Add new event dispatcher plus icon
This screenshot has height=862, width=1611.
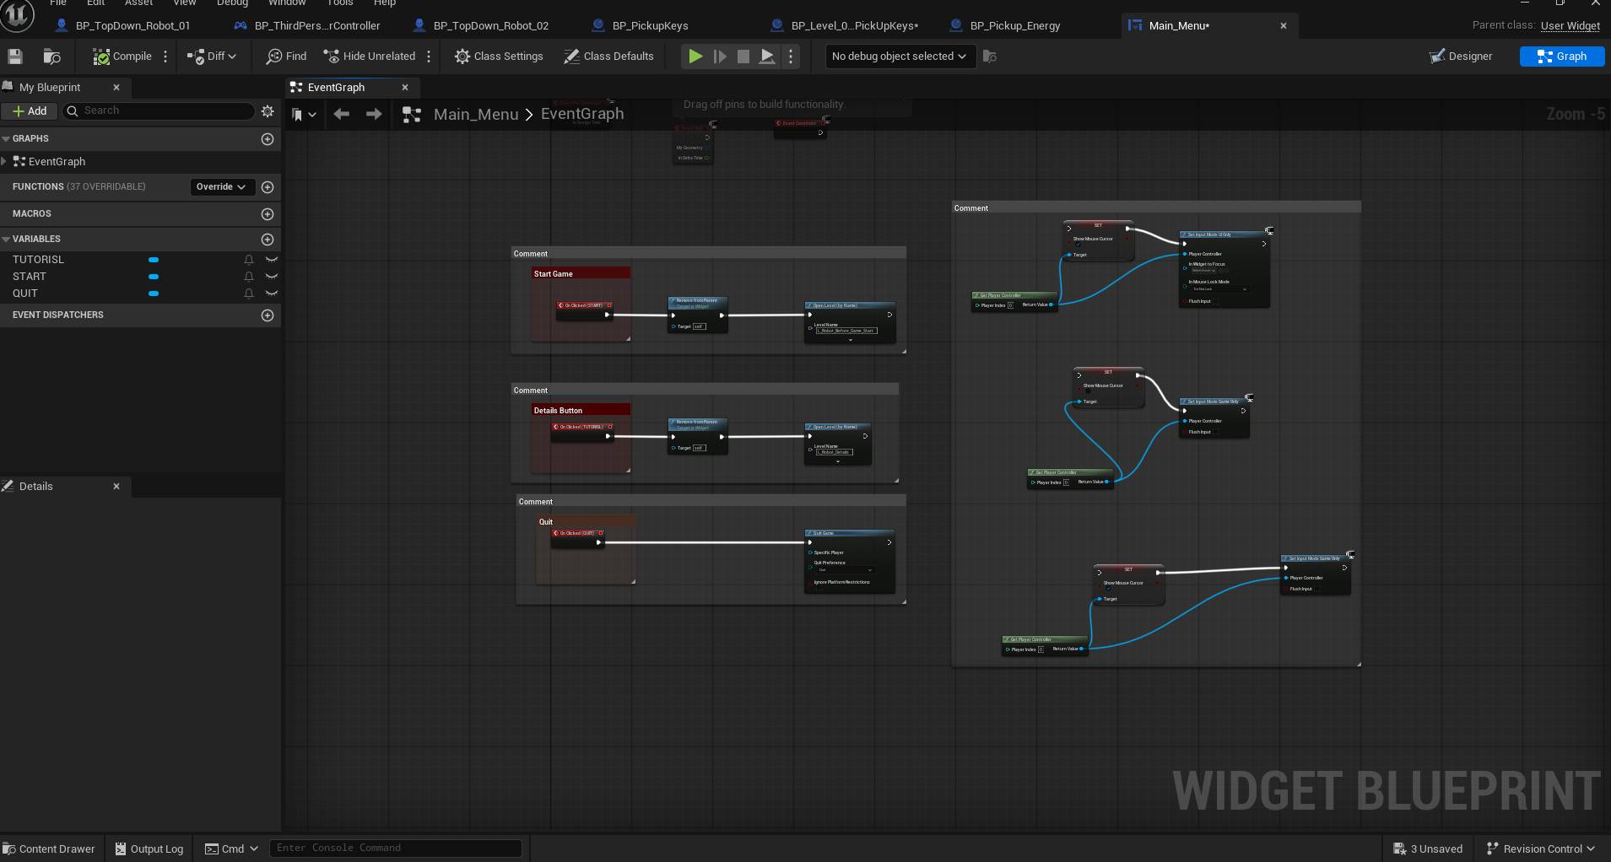268,315
